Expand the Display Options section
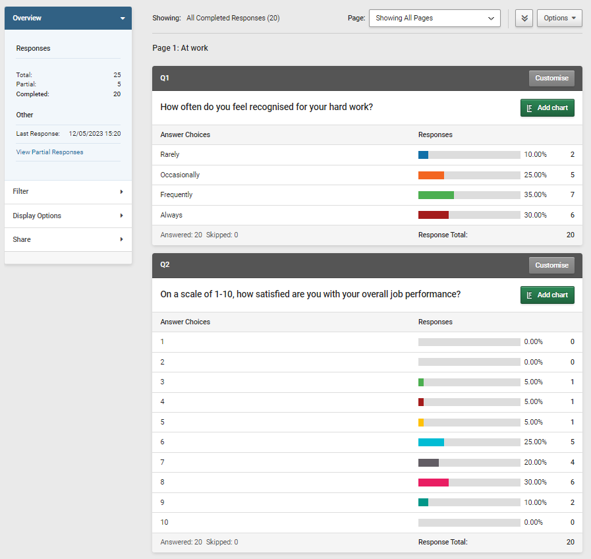591x559 pixels. 68,216
